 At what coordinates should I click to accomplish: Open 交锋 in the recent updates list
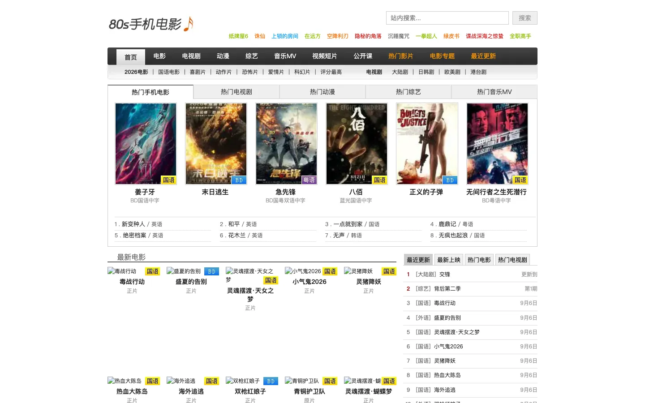(444, 274)
